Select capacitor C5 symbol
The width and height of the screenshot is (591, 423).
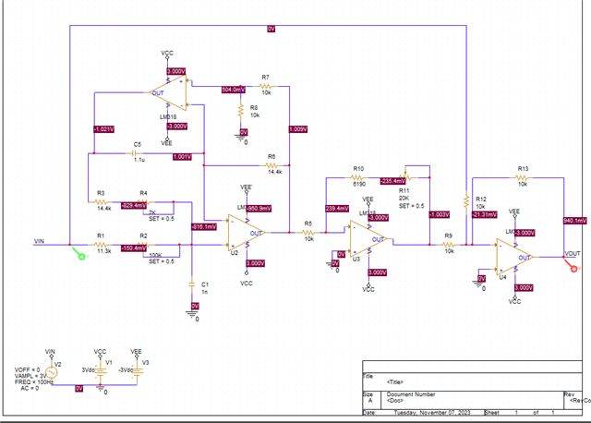pyautogui.click(x=134, y=153)
